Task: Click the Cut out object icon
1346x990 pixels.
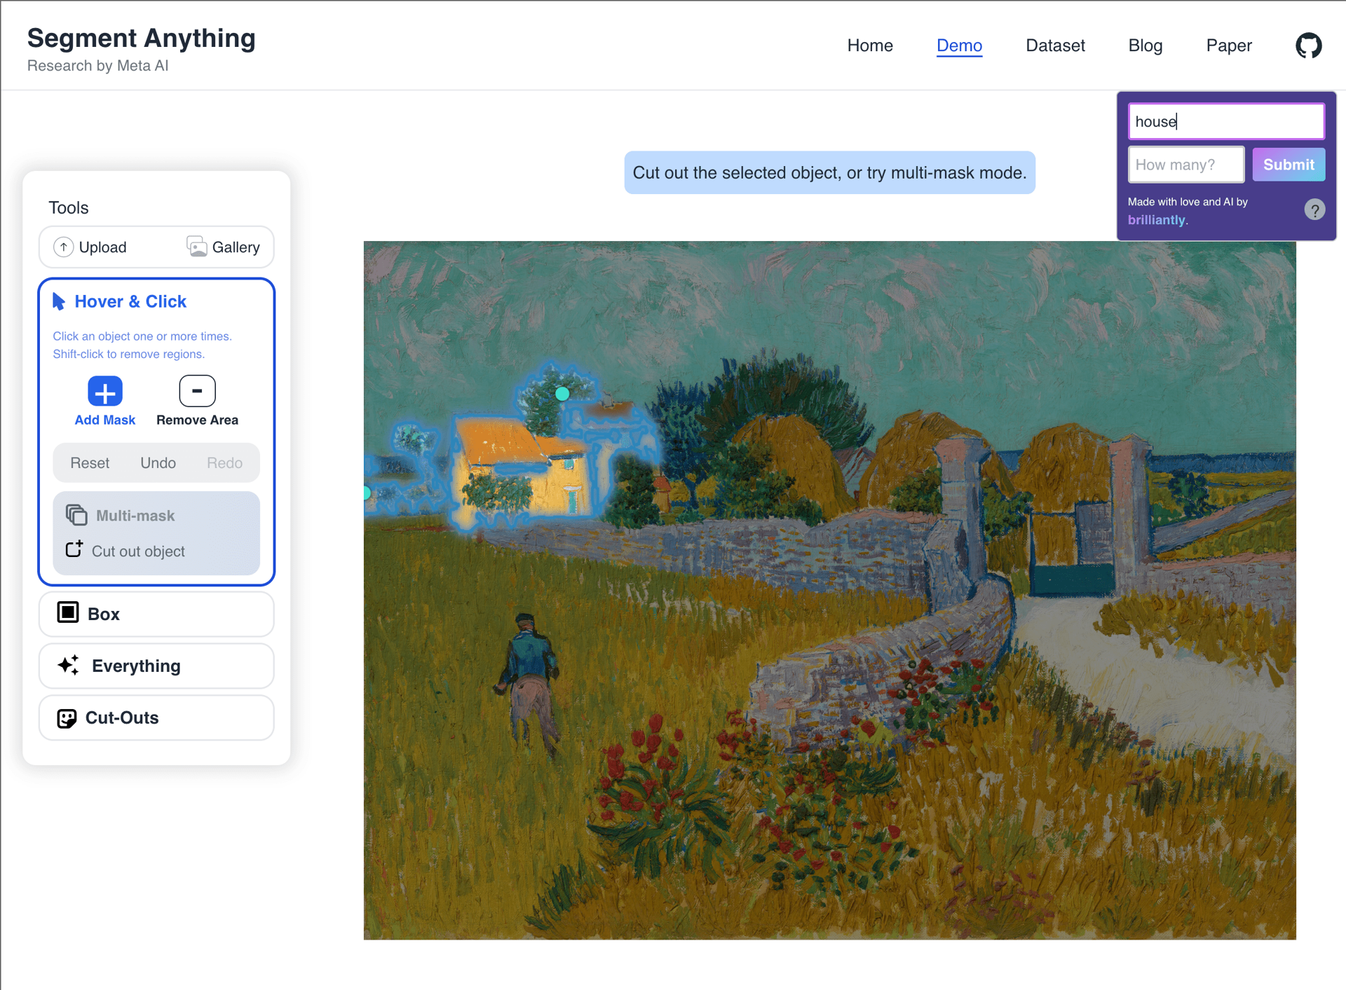Action: (74, 549)
